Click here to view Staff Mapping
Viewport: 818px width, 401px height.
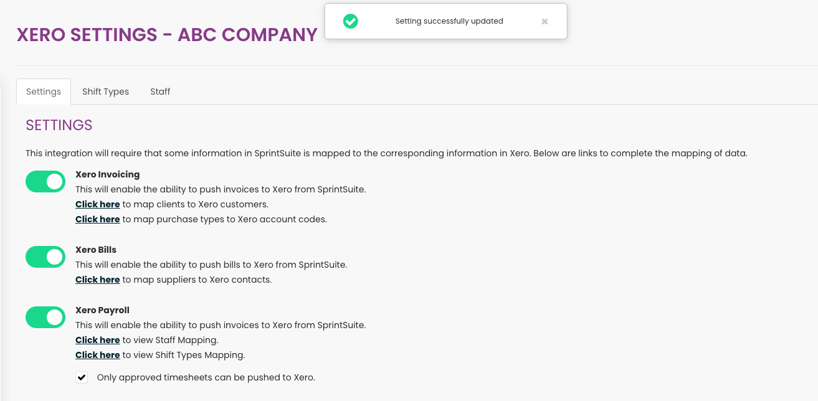(98, 340)
